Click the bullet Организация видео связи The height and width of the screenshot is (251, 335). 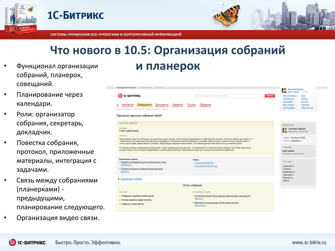tap(58, 218)
